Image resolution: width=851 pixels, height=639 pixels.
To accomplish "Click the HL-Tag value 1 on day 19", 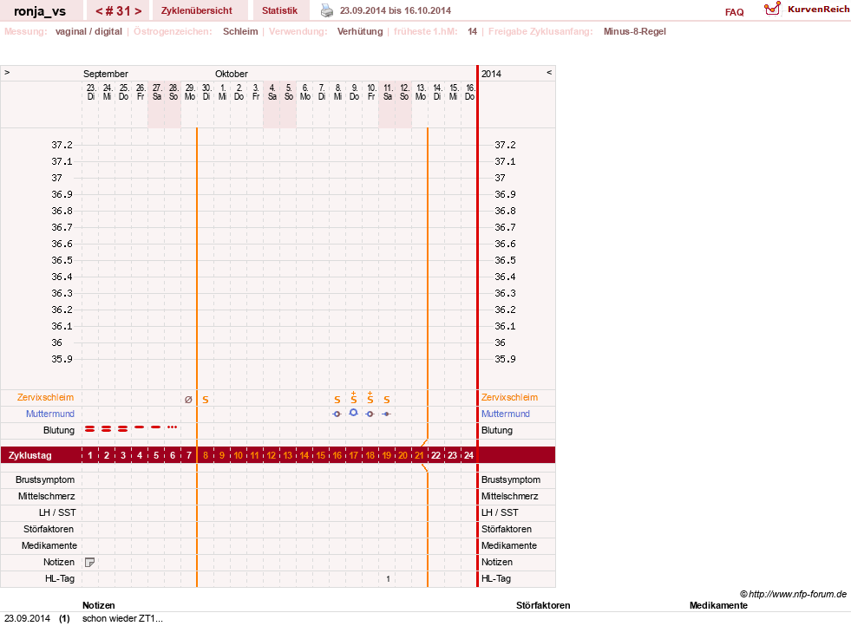I will tap(388, 579).
